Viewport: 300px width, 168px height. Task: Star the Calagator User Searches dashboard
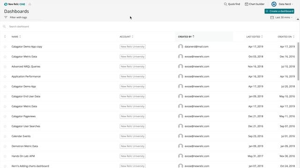pyautogui.click(x=5, y=126)
